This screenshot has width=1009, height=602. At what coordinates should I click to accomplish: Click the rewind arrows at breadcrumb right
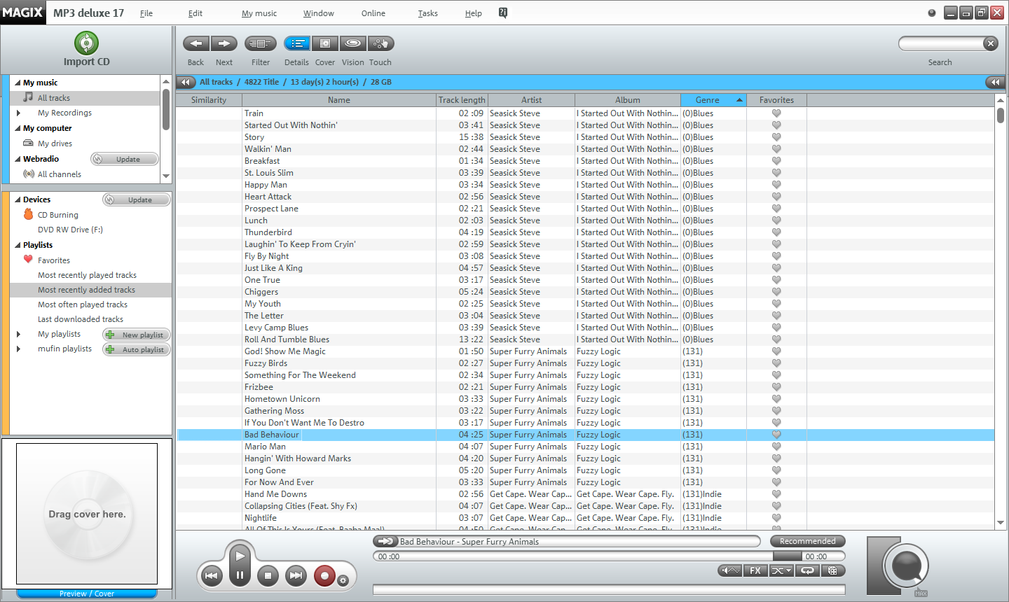click(996, 82)
